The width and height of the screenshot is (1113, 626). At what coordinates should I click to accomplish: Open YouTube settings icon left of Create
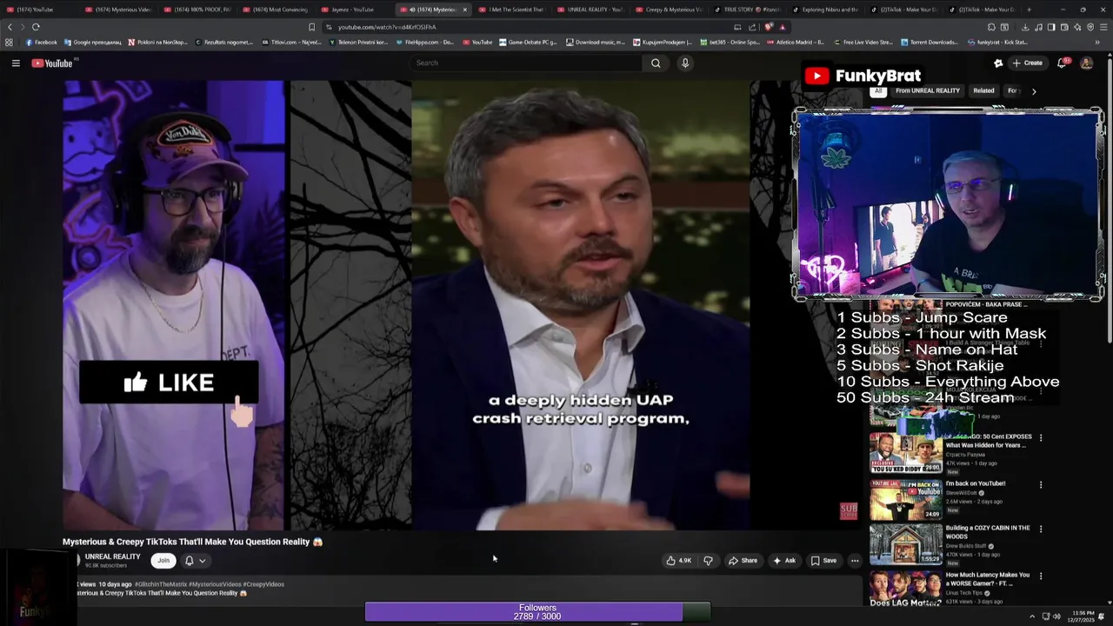tap(998, 63)
